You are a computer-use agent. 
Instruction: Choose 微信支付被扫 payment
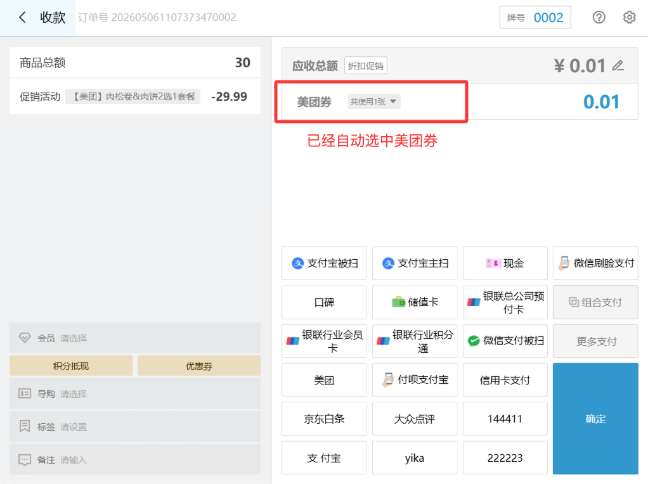(505, 341)
